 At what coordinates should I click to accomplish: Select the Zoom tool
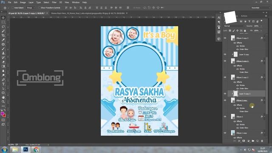[3, 102]
